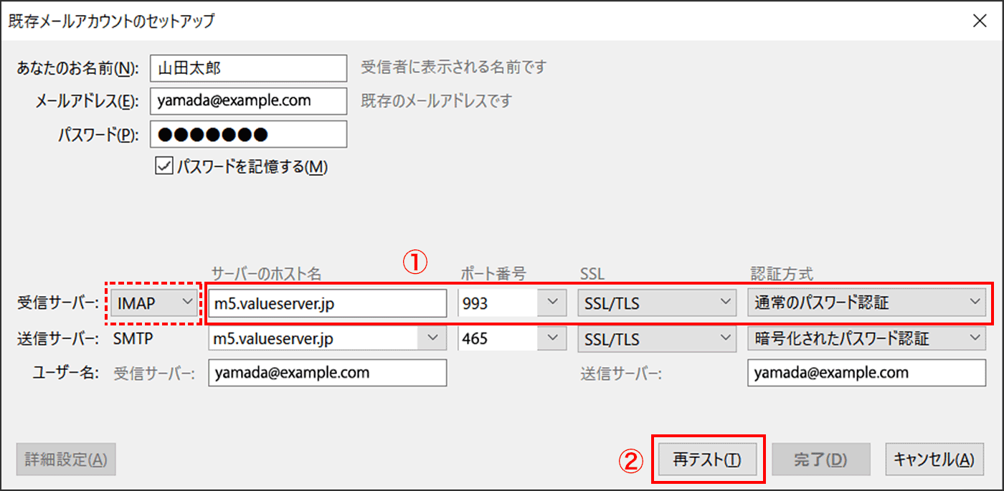1004x491 pixels.
Task: Open the 通常のパスワード認証 dropdown
Action: tap(866, 303)
